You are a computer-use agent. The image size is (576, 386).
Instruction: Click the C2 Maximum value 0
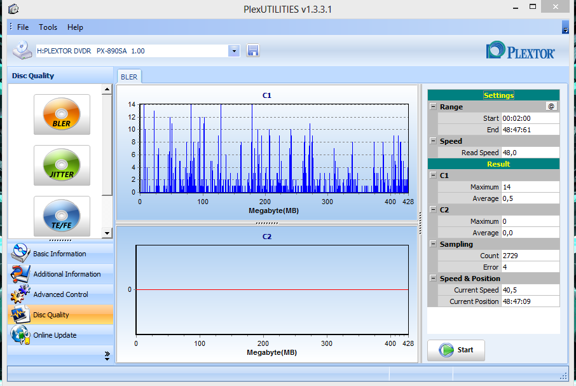pos(530,221)
